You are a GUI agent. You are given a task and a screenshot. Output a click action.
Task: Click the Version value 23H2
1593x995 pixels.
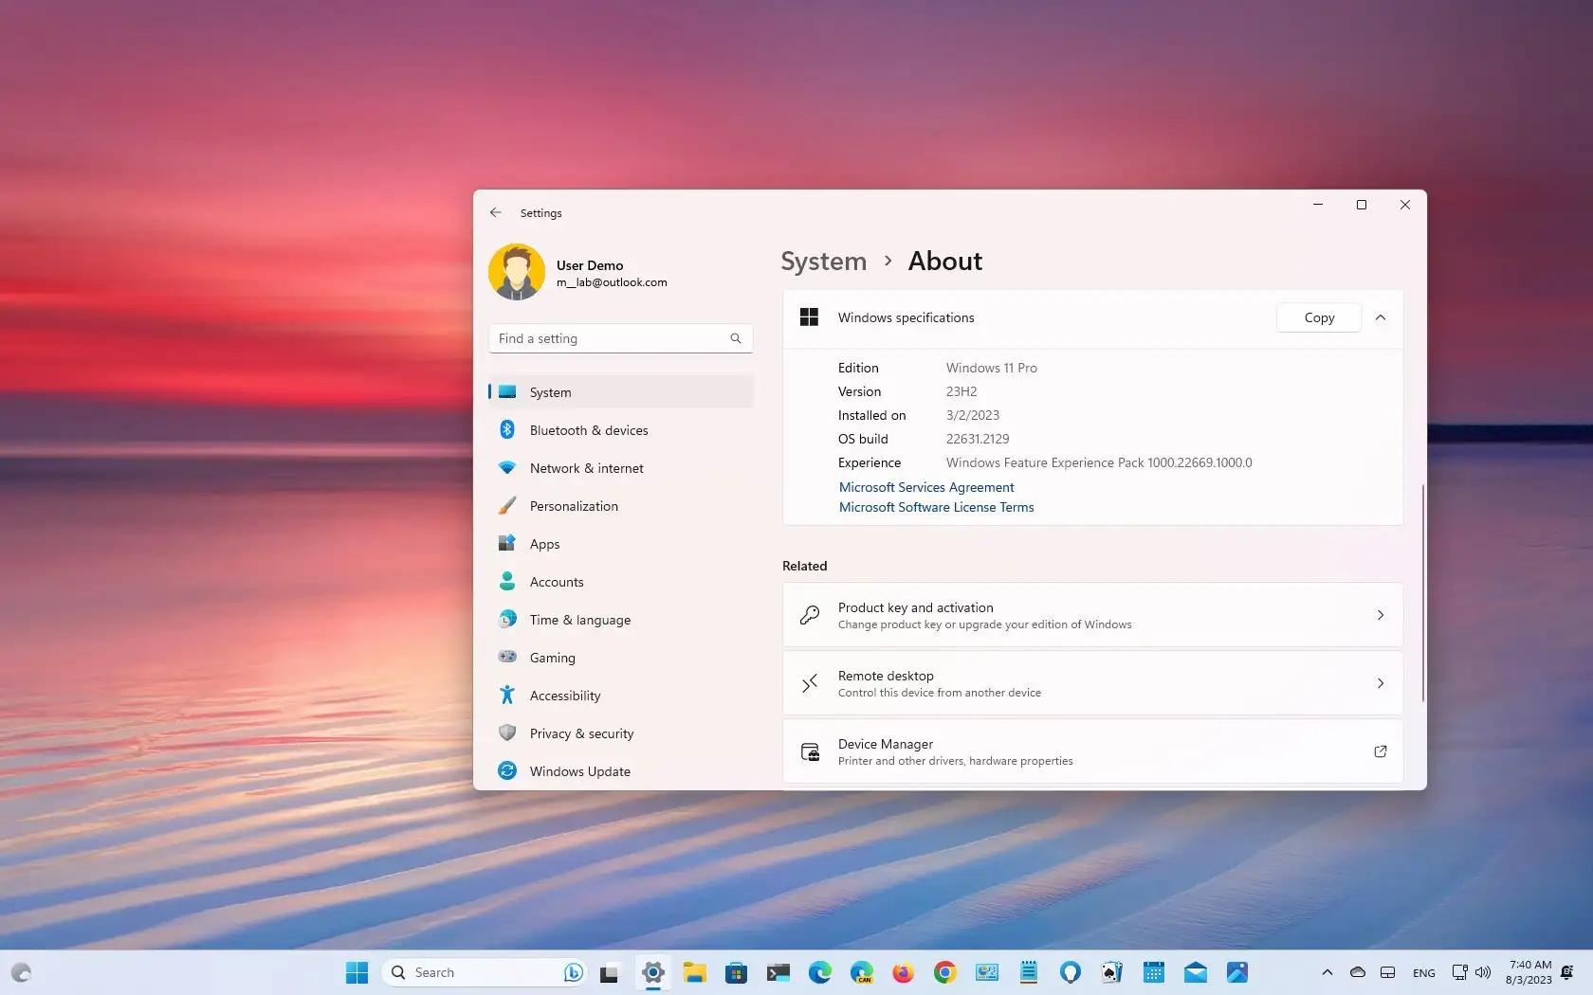(x=961, y=391)
